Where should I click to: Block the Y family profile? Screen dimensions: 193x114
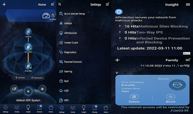click(171, 98)
